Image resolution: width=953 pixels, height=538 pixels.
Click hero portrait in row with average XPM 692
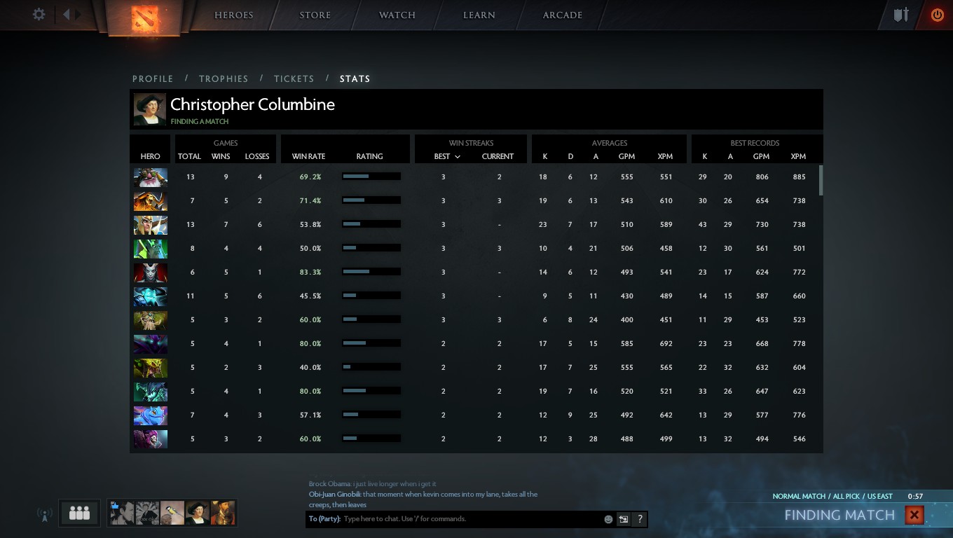151,344
